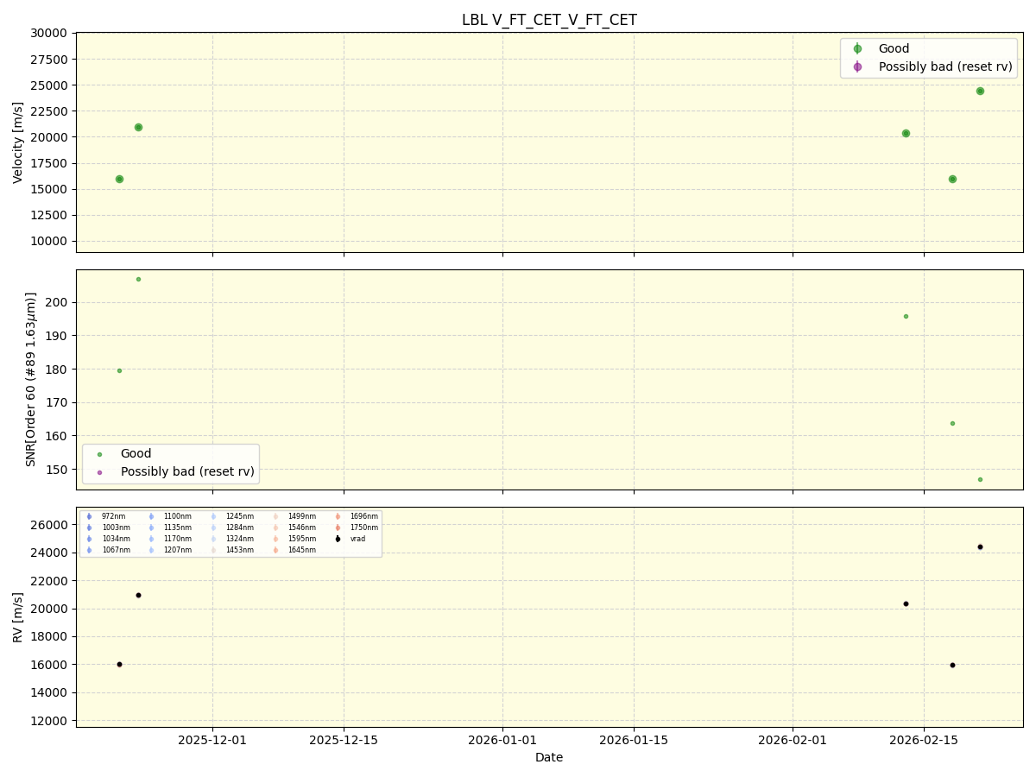Click the 1067nm legend marker

pos(89,550)
